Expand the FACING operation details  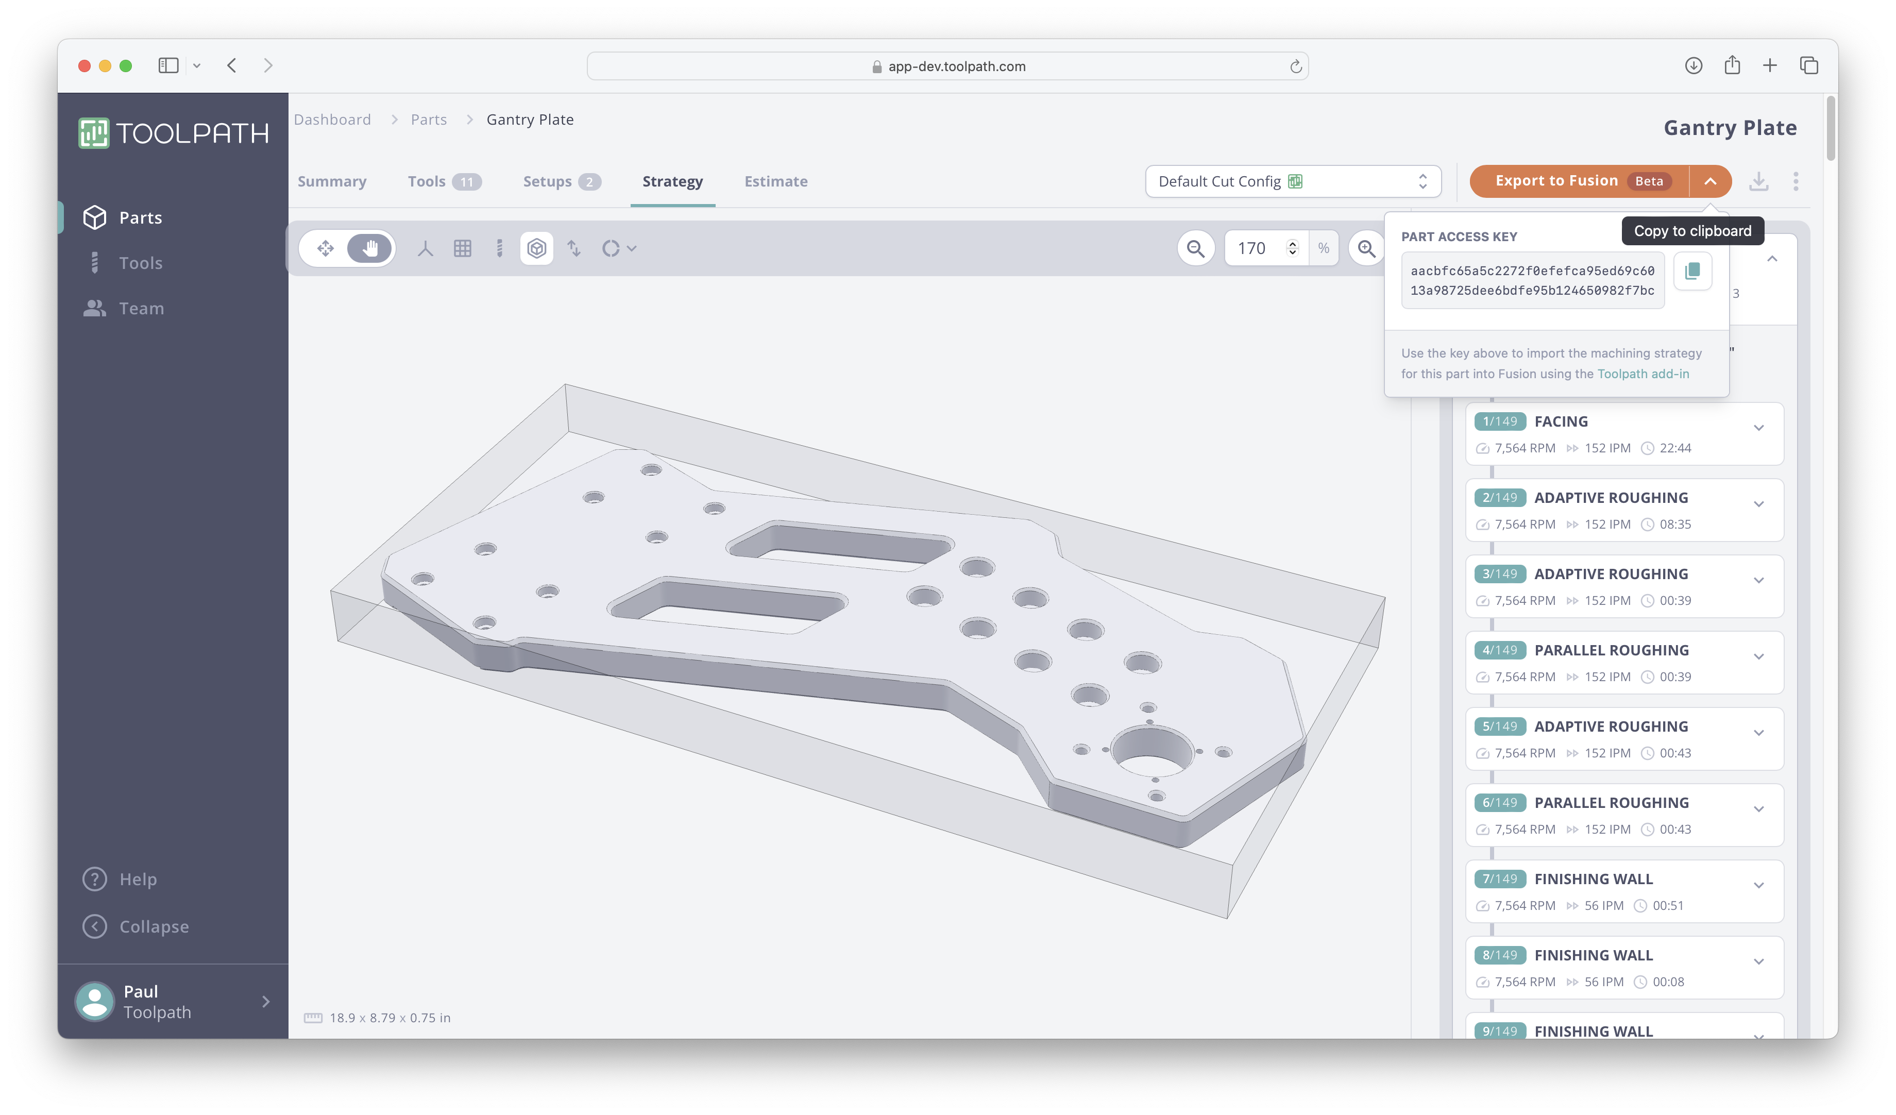coord(1760,427)
